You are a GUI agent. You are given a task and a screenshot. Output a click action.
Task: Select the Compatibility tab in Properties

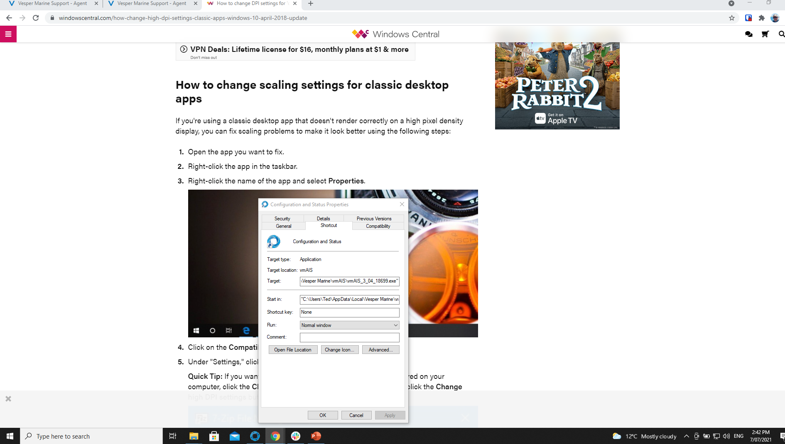click(378, 226)
